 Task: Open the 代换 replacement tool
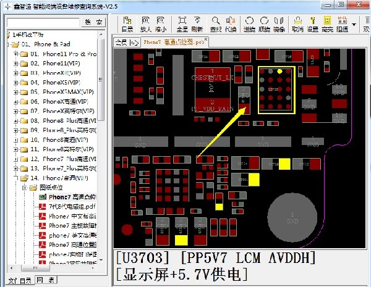click(231, 24)
